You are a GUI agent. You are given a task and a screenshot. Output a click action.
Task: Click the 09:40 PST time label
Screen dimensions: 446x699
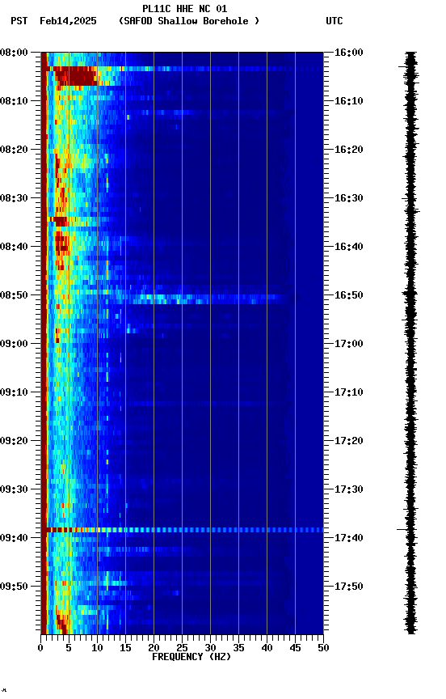click(14, 538)
